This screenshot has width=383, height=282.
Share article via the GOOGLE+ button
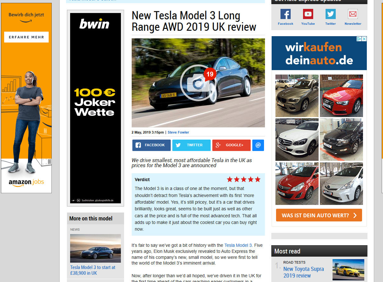point(231,145)
